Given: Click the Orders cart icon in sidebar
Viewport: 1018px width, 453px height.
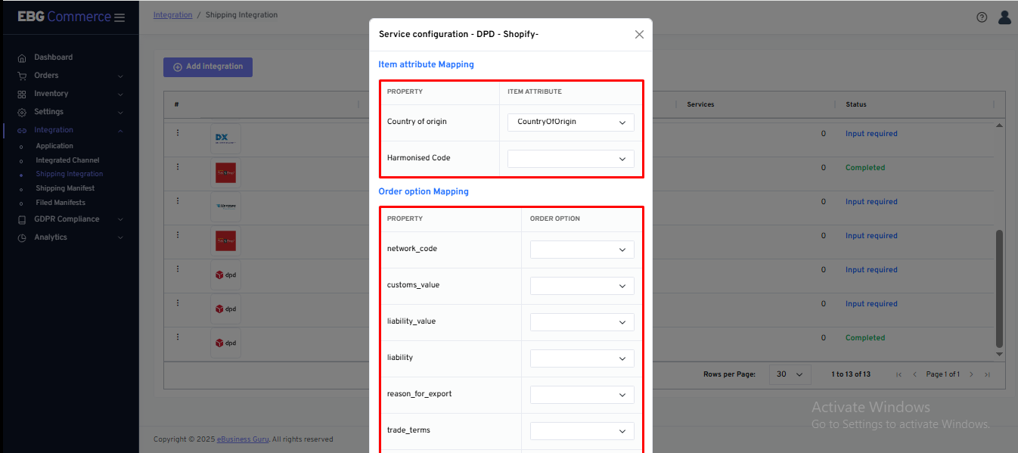Looking at the screenshot, I should (x=22, y=76).
